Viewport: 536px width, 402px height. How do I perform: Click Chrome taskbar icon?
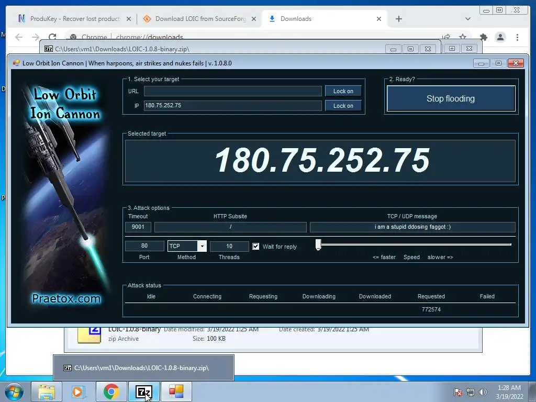111,392
